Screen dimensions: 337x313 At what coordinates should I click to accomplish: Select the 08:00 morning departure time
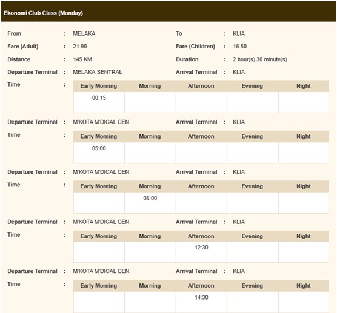pos(150,198)
